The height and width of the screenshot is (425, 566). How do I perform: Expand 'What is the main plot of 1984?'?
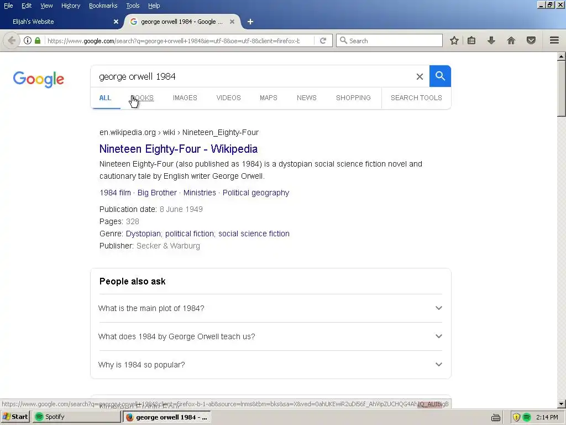270,308
